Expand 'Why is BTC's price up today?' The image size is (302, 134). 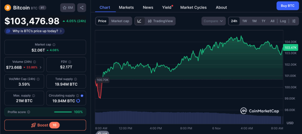35,31
